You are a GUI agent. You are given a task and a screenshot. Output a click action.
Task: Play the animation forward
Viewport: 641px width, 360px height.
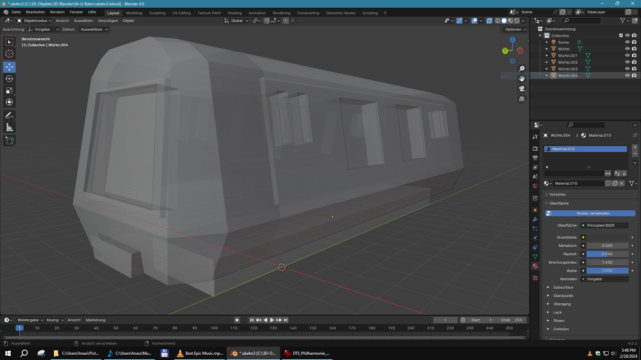click(272, 320)
